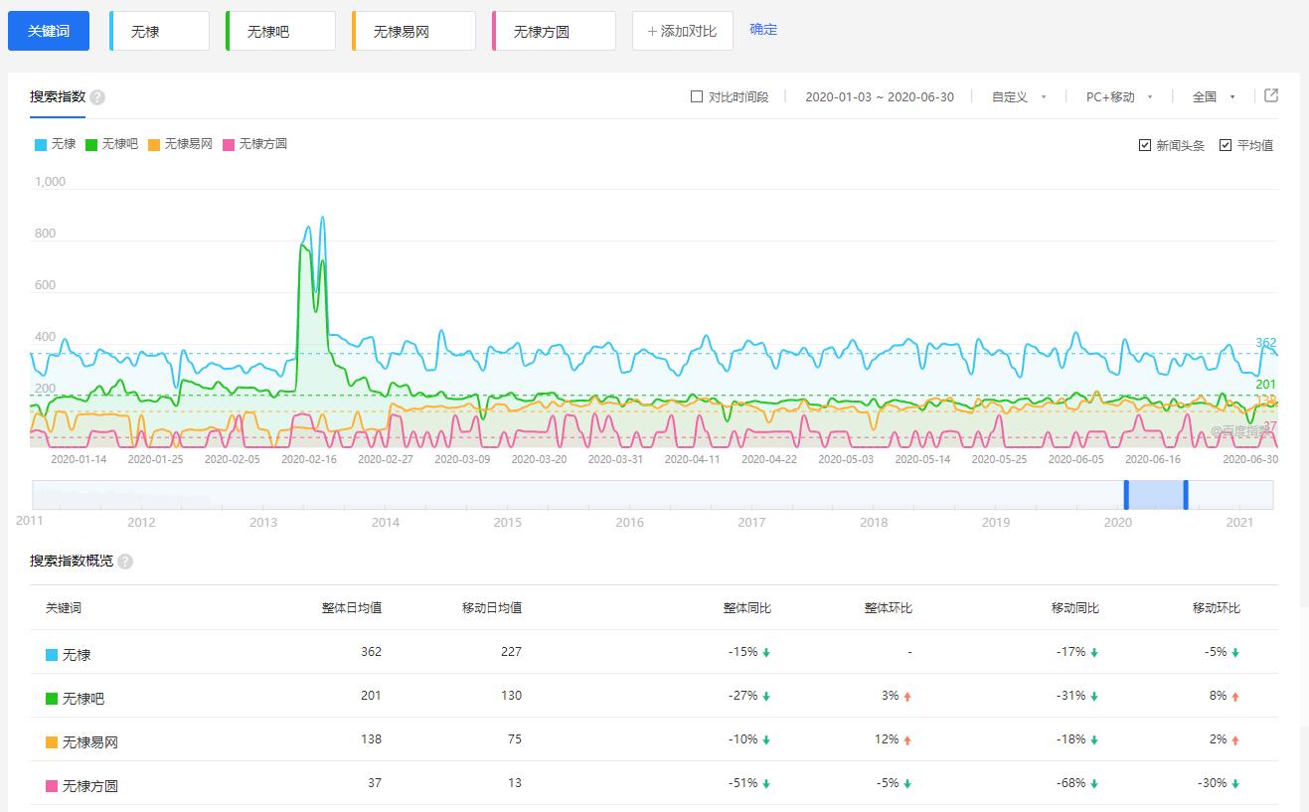Image resolution: width=1309 pixels, height=812 pixels.
Task: Toggle the 无棣 blue legend marker
Action: 41,145
